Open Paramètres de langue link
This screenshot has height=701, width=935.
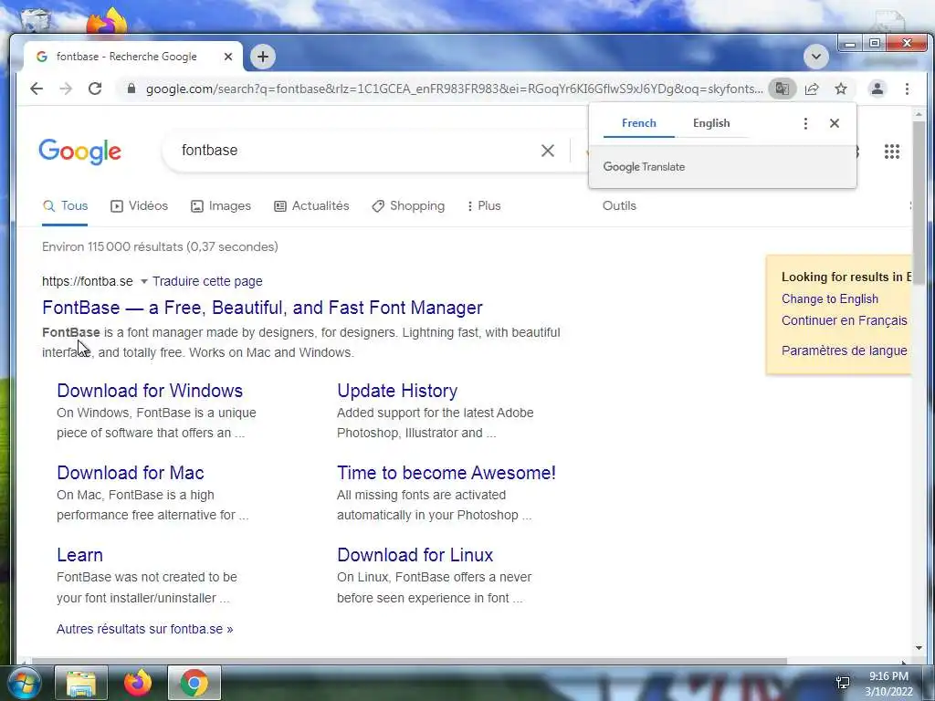click(845, 351)
